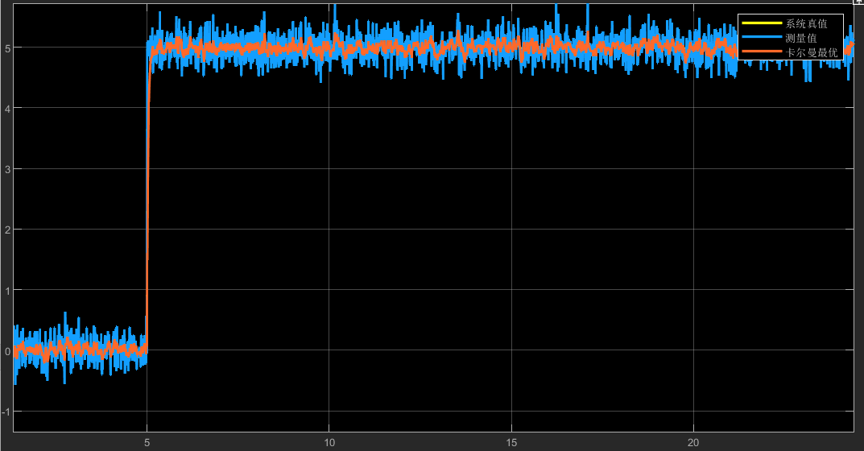Click the y-axis tick label -1
Image resolution: width=864 pixels, height=451 pixels.
6,412
